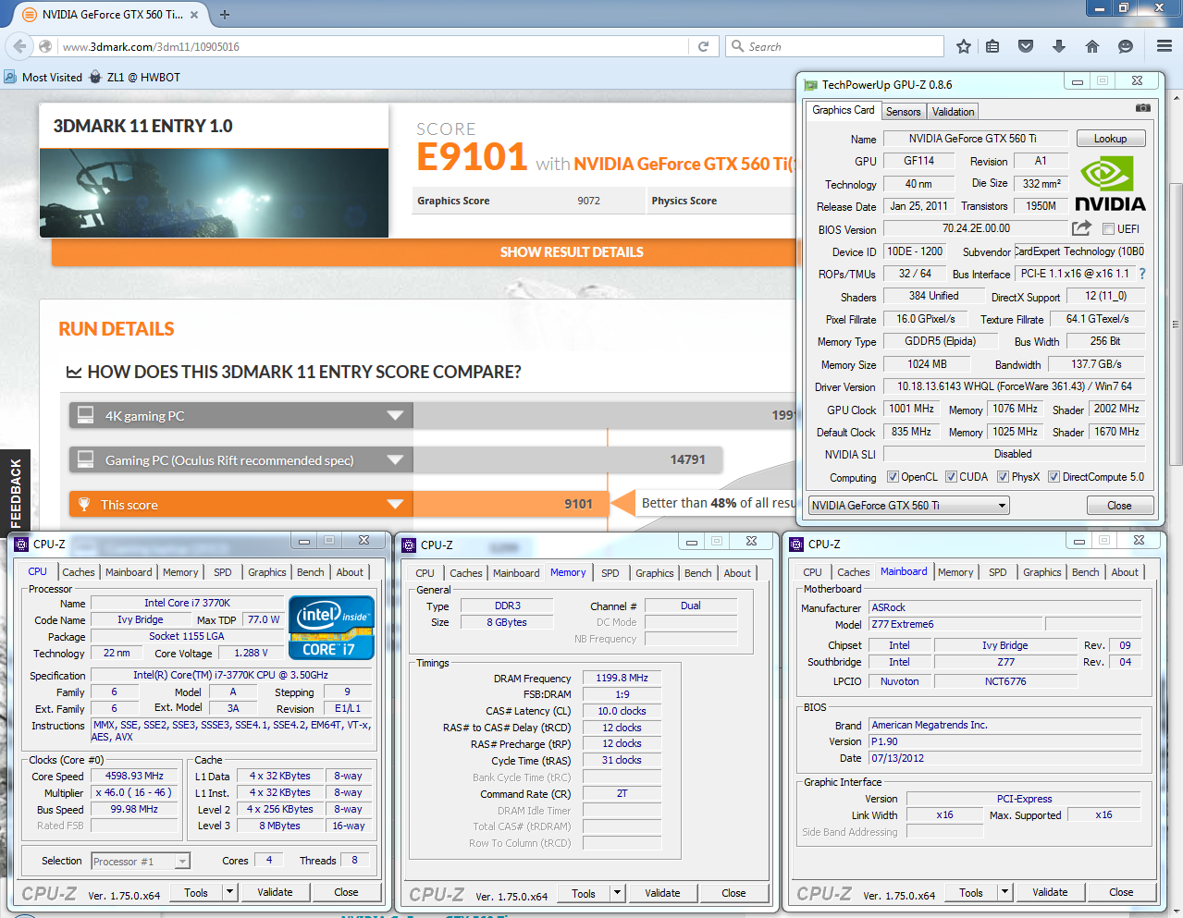Open Processor #1 selection dropdown
This screenshot has width=1183, height=918.
point(141,862)
